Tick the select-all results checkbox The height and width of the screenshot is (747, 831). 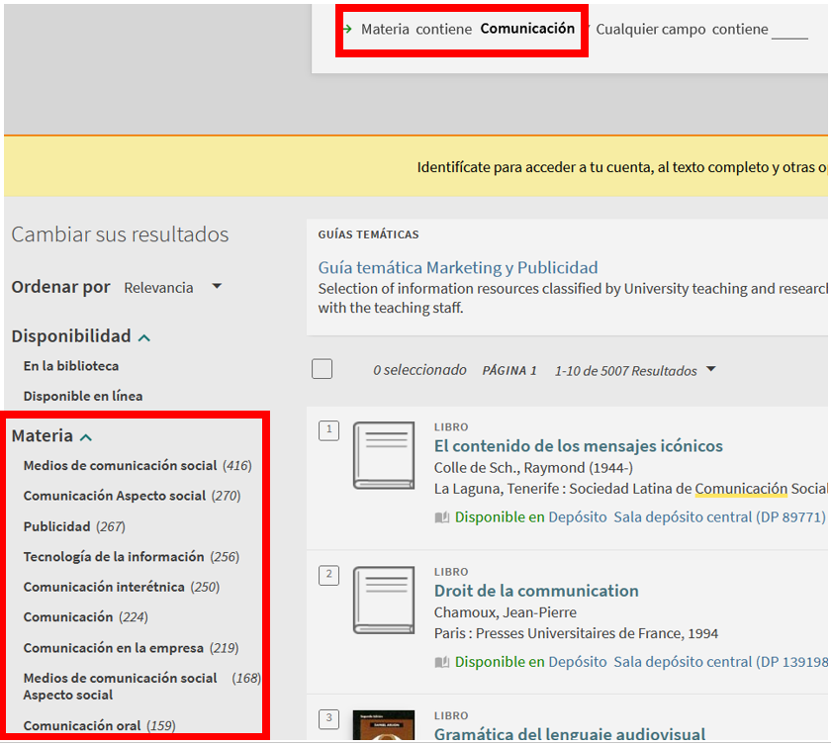pos(322,369)
